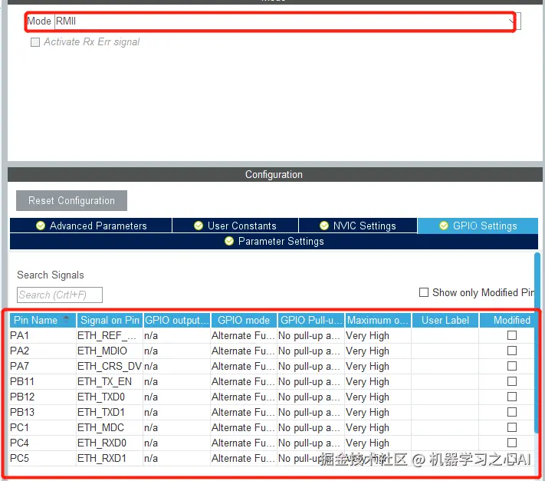Open the NVIC Settings tab

click(358, 226)
